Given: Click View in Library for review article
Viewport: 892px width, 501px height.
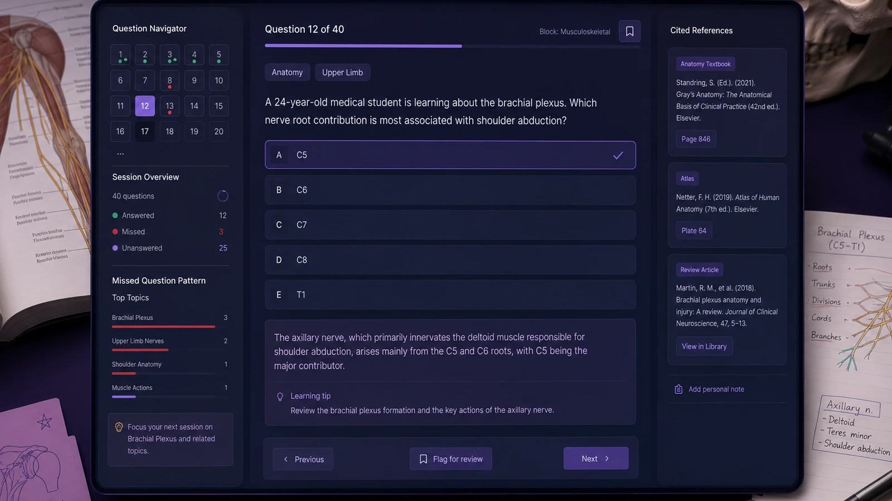Looking at the screenshot, I should coord(704,346).
